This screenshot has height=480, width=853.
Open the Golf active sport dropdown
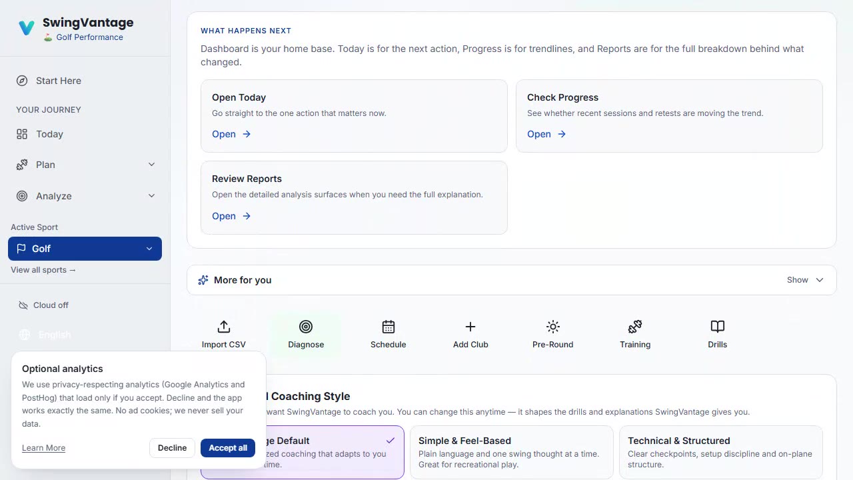pos(85,249)
